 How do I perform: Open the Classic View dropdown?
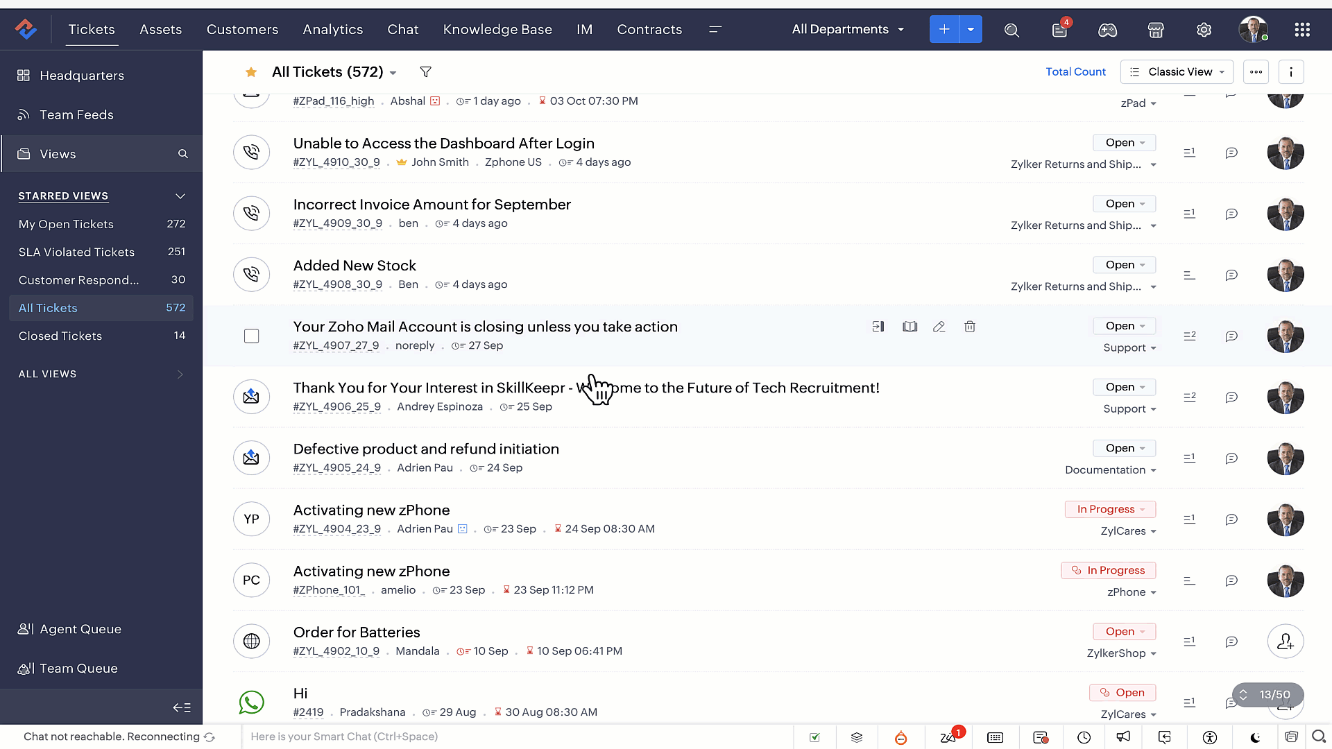[x=1177, y=72]
